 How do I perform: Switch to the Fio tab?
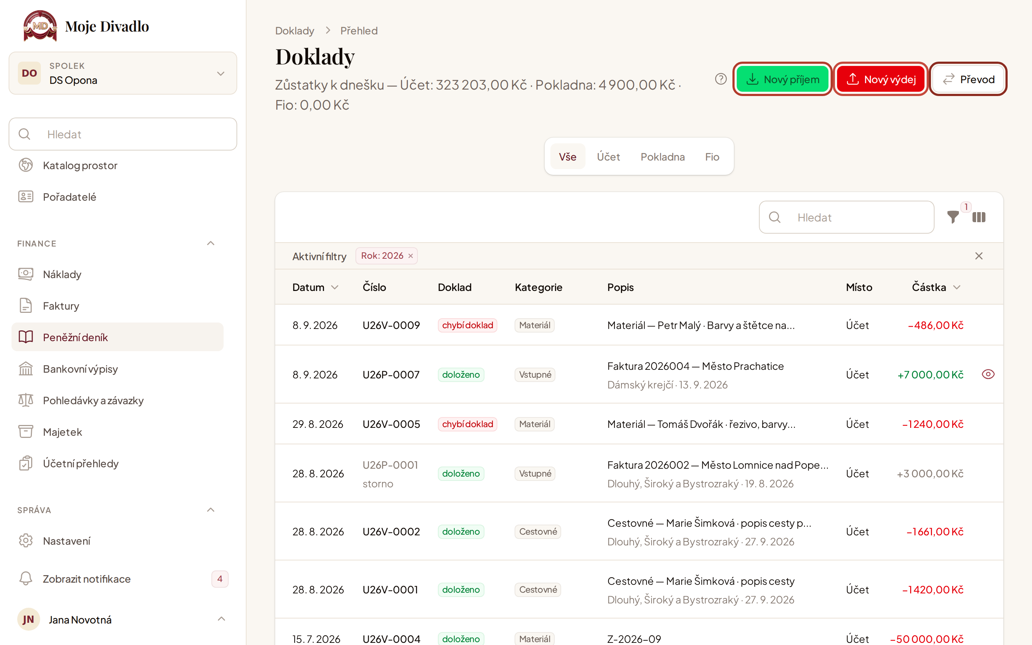pyautogui.click(x=712, y=157)
